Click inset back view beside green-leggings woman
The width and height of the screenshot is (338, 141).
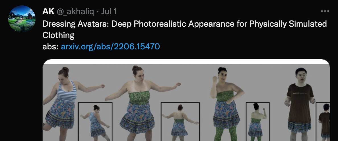(257, 122)
